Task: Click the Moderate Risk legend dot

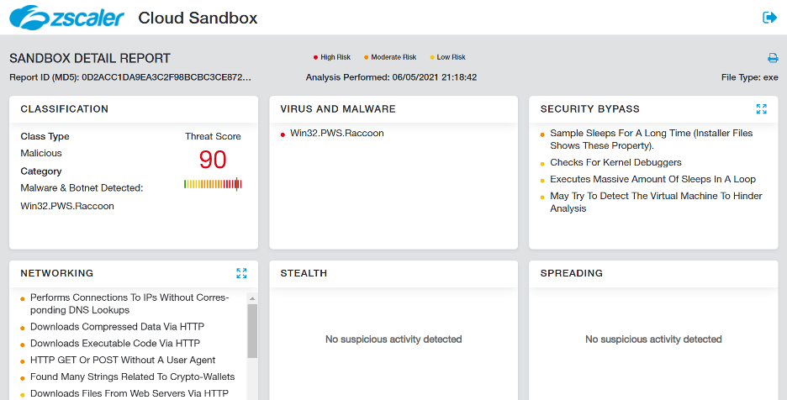Action: click(x=367, y=58)
